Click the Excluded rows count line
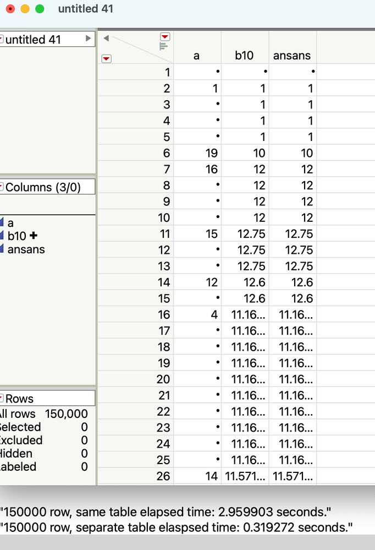Screen dimensions: 375x550 pos(44,440)
